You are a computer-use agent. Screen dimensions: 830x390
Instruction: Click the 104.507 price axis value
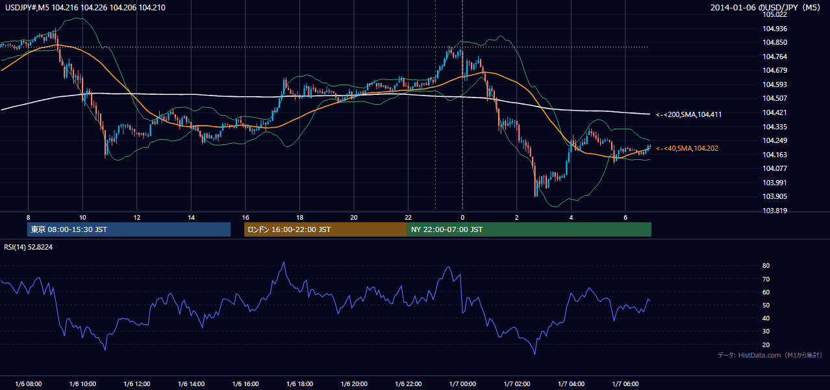[x=775, y=98]
